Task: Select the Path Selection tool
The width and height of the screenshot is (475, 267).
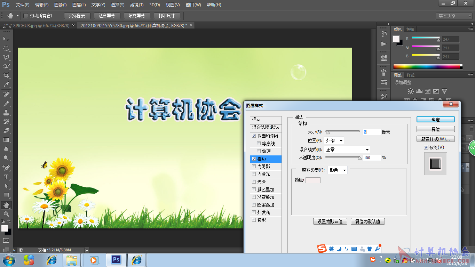Action: click(x=6, y=186)
